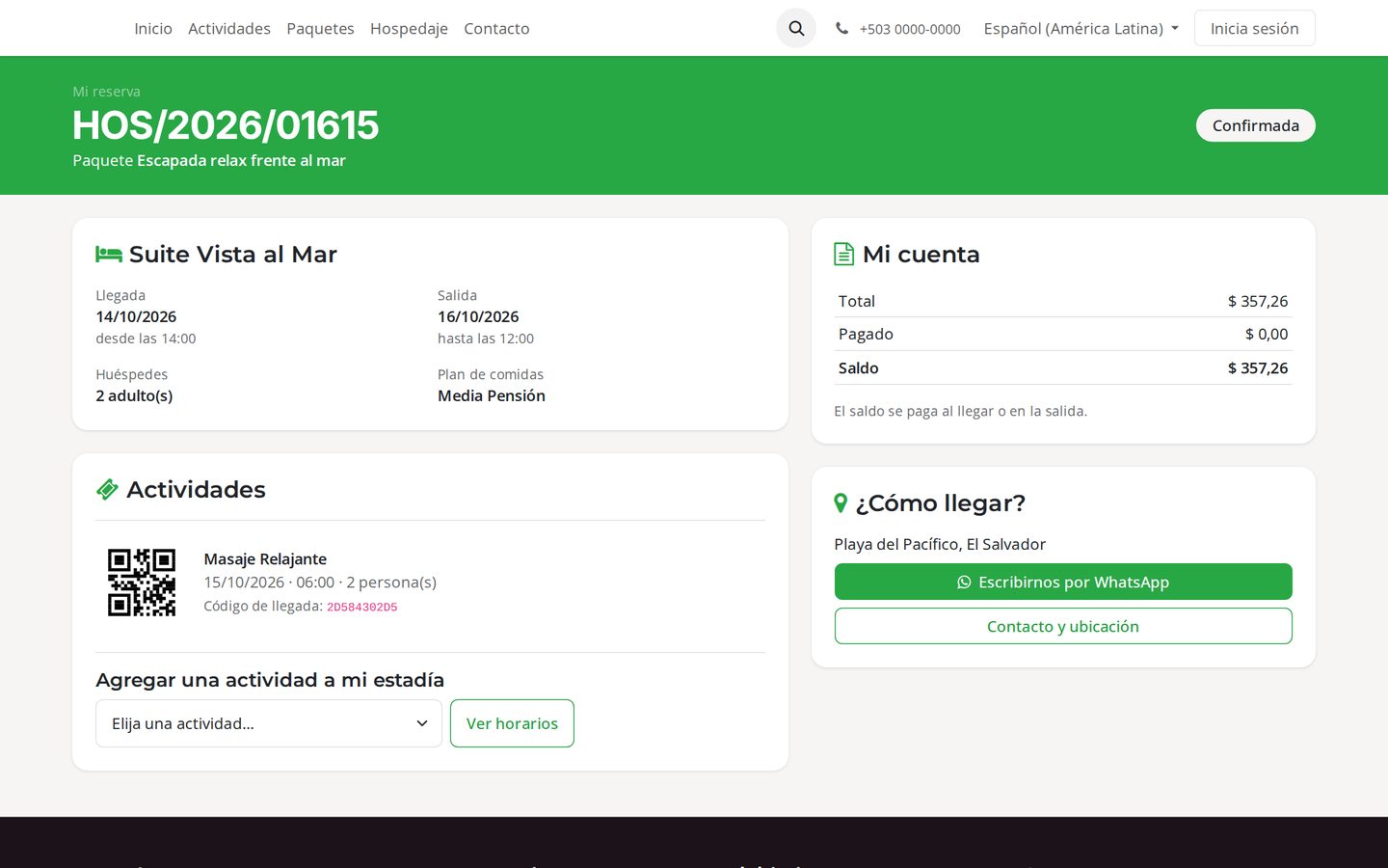Click the activity schedule '15/10/2026 · 06:00 · 2 persona(s)'
1388x868 pixels.
pos(320,583)
